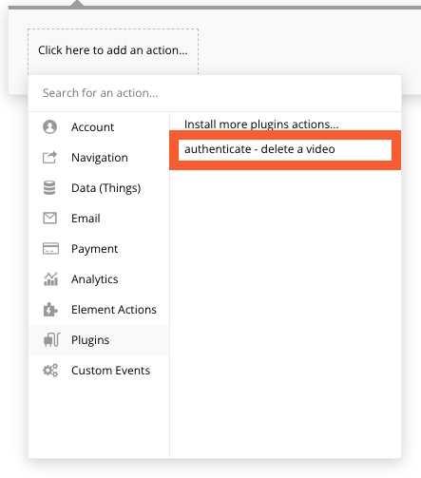Image resolution: width=421 pixels, height=478 pixels.
Task: Open Install more plugins actions link
Action: pyautogui.click(x=261, y=124)
